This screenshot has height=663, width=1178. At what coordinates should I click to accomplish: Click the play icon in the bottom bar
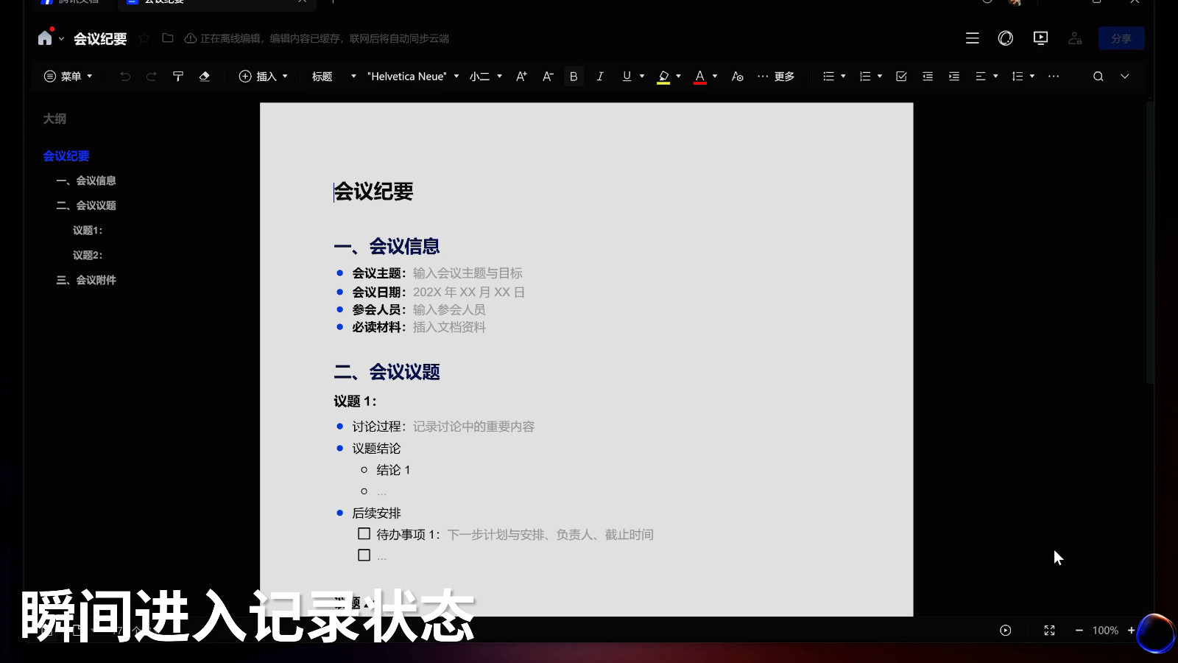(1006, 631)
